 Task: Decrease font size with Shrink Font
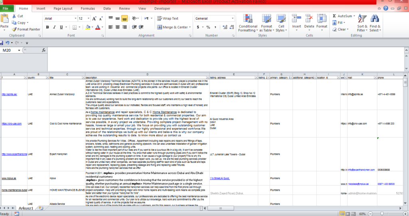pos(101,18)
